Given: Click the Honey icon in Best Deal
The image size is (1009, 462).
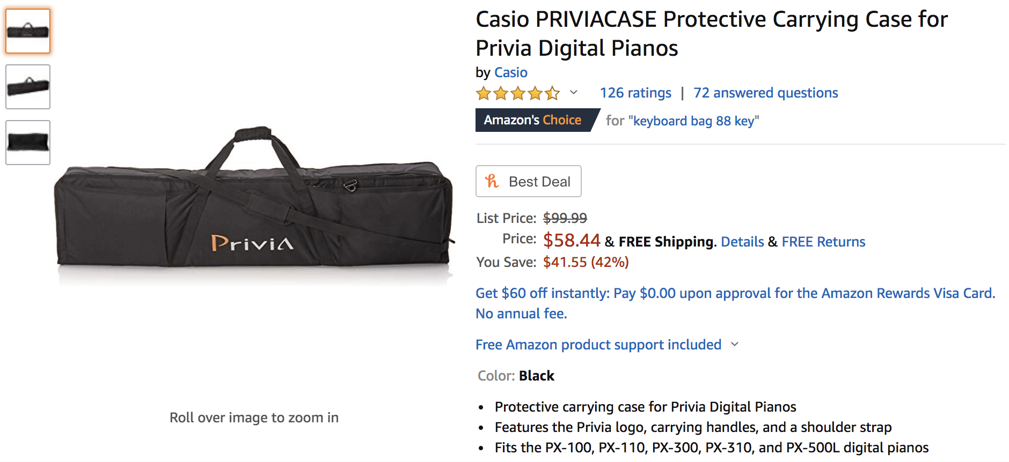Looking at the screenshot, I should (492, 181).
